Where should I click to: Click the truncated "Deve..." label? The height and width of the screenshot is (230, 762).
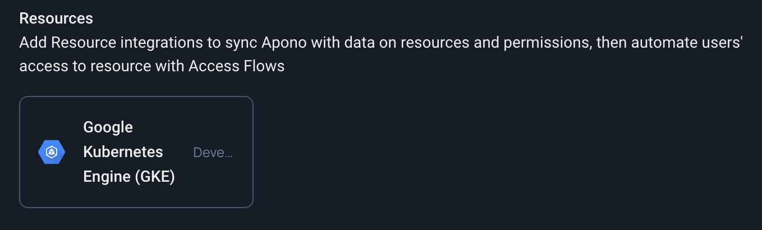pos(213,153)
